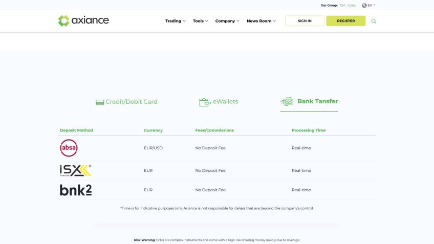
Task: Select the ISX Financial logo
Action: (76, 170)
